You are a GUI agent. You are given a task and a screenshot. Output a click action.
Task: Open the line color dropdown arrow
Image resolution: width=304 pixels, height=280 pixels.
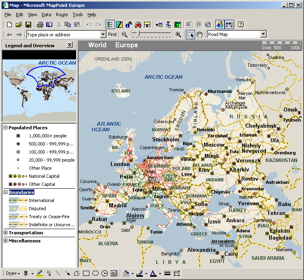(146, 274)
